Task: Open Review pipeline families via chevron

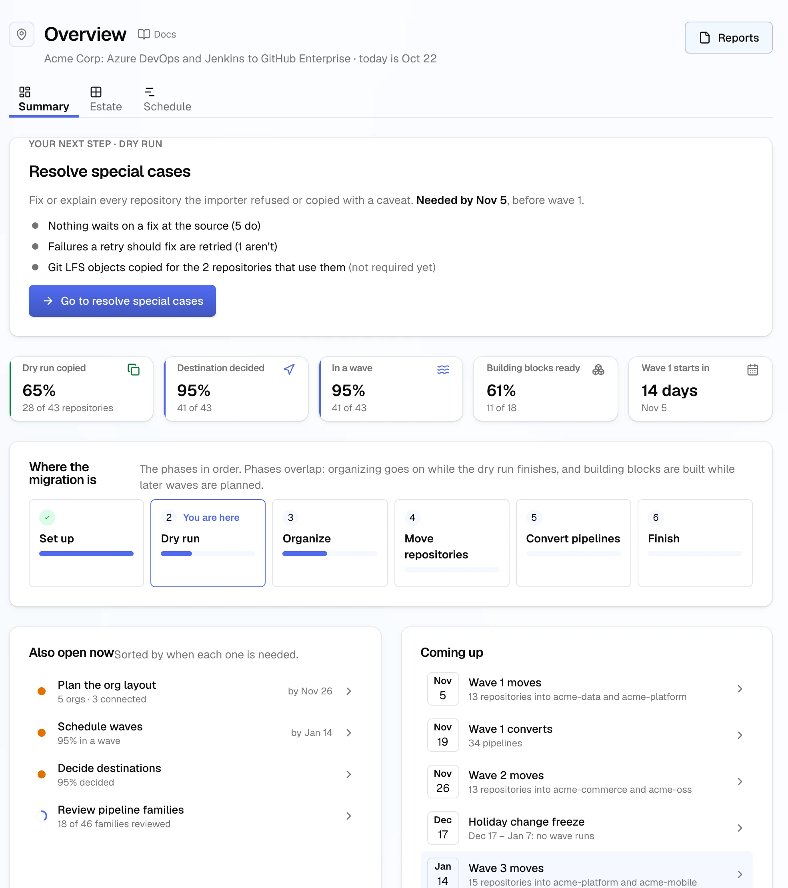Action: click(x=349, y=816)
